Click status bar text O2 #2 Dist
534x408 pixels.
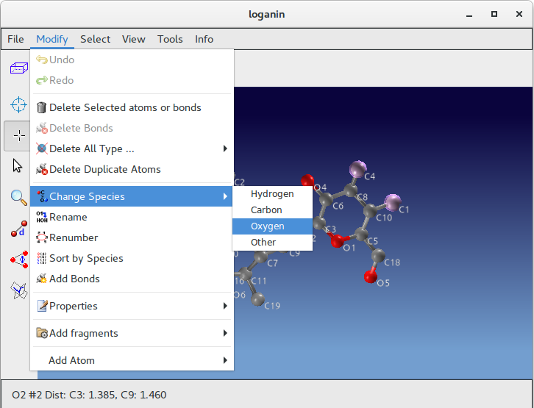89,395
